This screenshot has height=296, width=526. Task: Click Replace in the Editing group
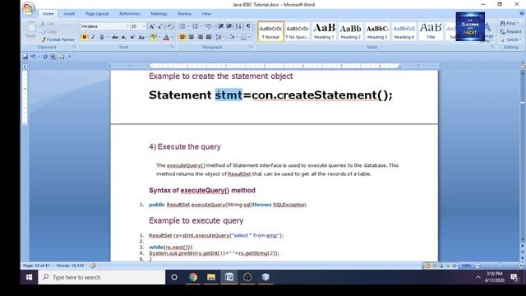coord(510,31)
